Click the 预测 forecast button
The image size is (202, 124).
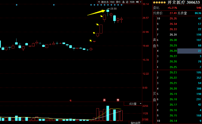pyautogui.click(x=132, y=2)
